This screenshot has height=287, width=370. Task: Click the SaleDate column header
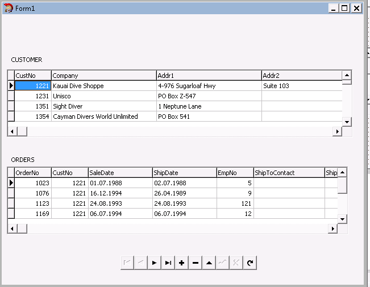[120, 173]
